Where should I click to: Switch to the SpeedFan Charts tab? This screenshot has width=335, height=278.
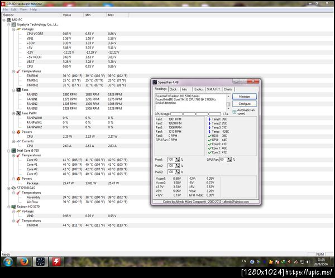(x=228, y=89)
